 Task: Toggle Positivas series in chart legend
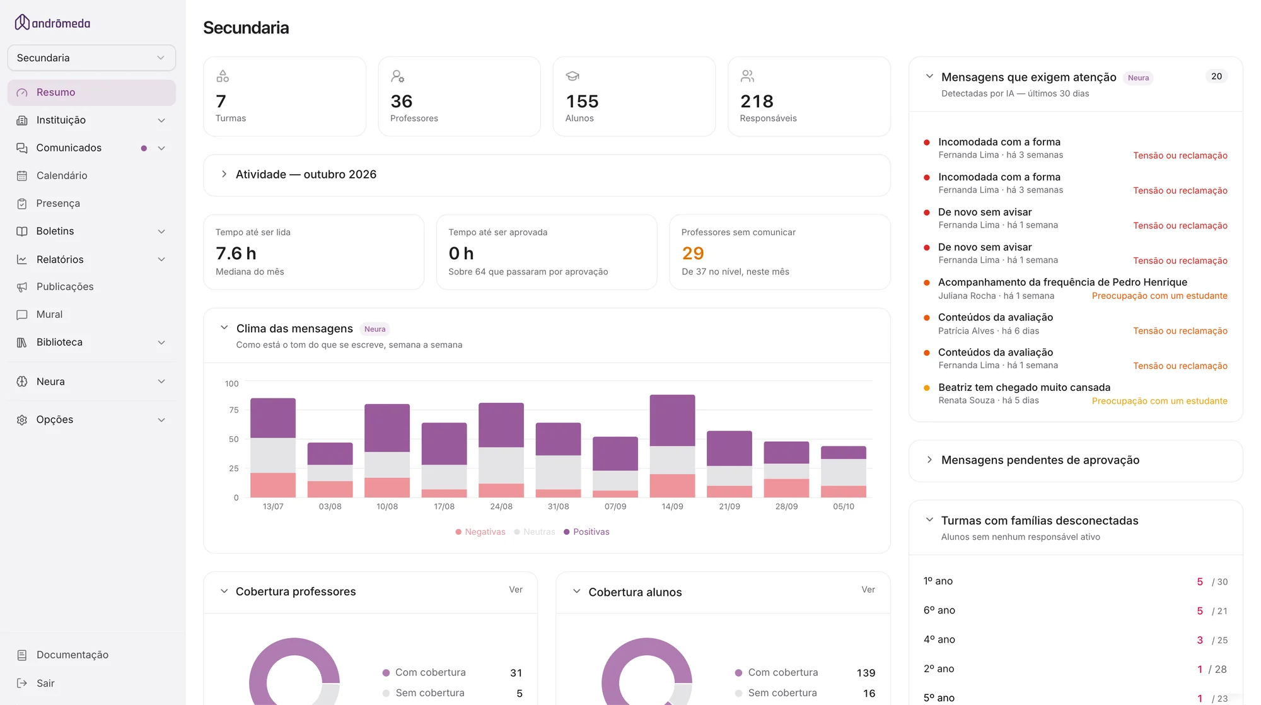coord(586,532)
